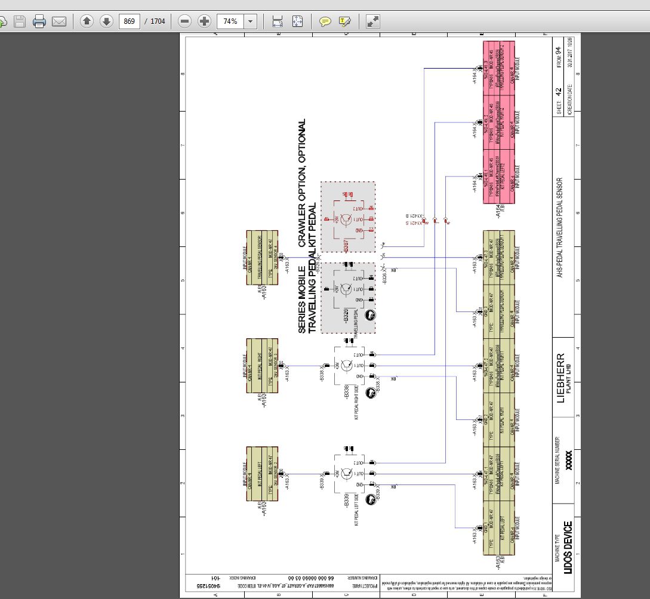Screen dimensions: 650x599
Task: Enable scrolling fit-to-width mode
Action: [x=278, y=21]
